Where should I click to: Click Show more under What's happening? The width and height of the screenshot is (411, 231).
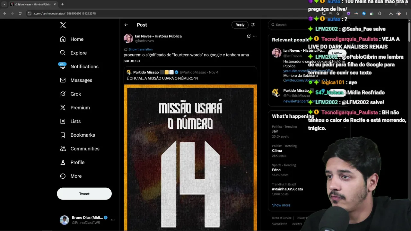click(281, 205)
